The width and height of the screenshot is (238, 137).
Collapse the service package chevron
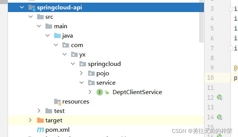[82, 82]
